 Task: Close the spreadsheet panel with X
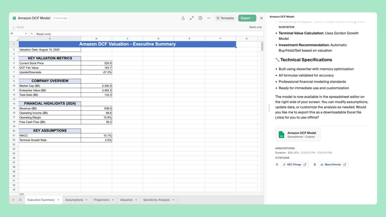261,18
